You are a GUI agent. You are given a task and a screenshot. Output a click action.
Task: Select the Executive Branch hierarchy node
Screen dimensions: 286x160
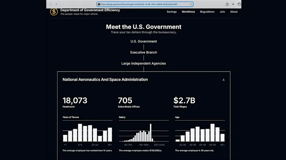click(x=144, y=53)
